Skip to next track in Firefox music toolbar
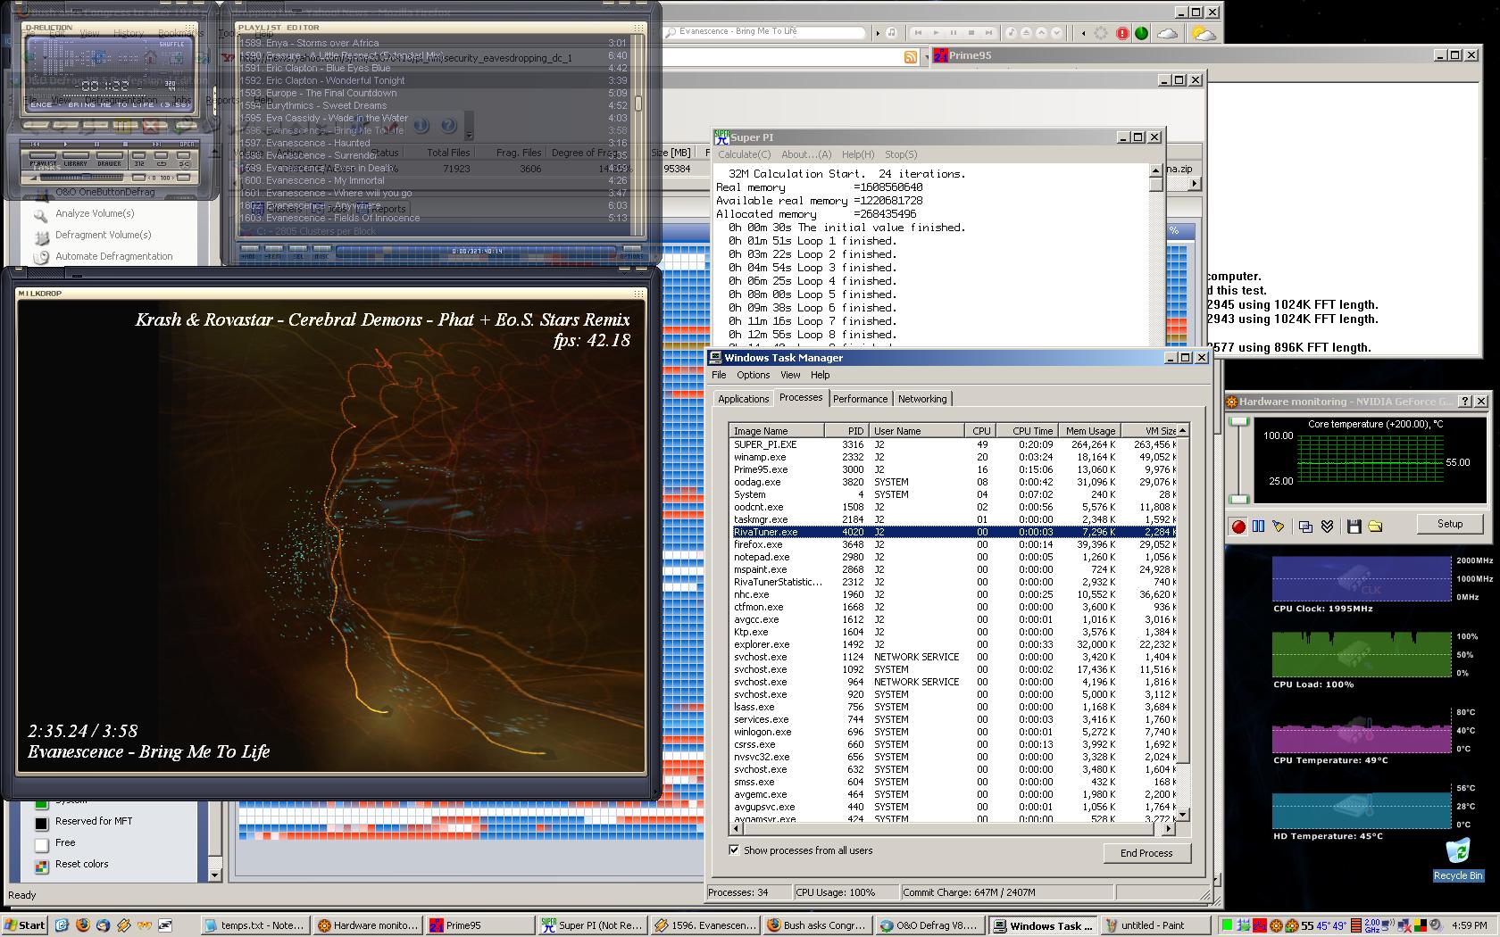The height and width of the screenshot is (937, 1500). point(988,32)
